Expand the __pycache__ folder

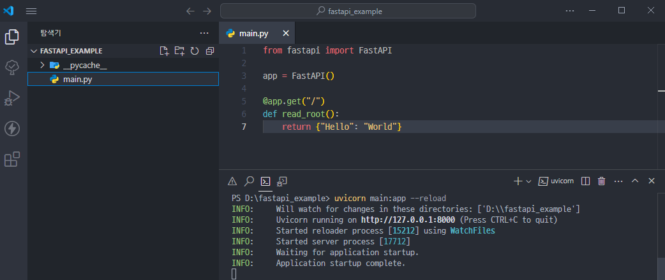tap(42, 65)
